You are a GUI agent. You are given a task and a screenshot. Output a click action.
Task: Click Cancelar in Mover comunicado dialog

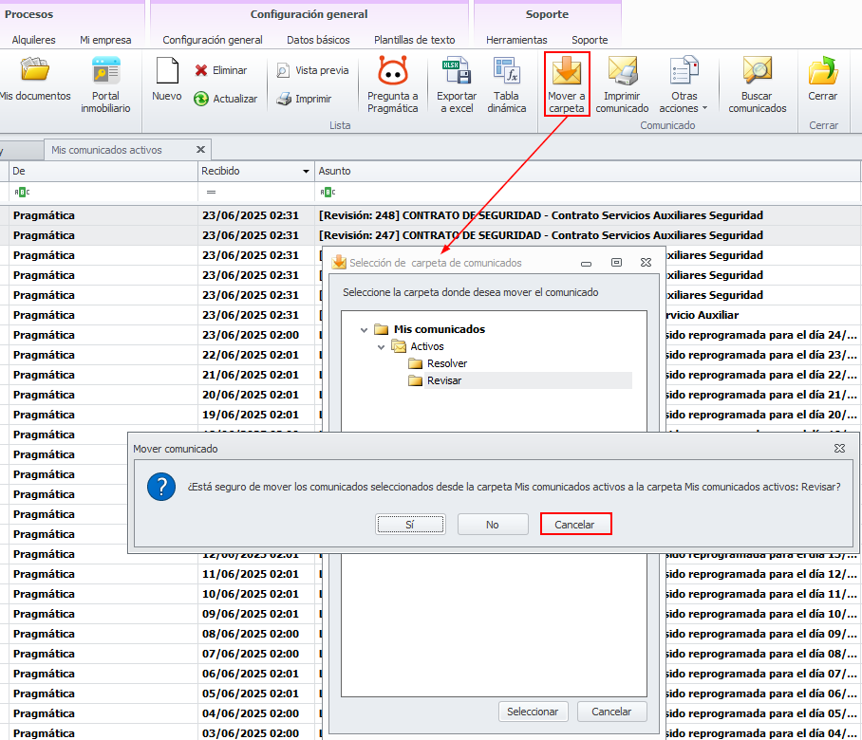575,524
